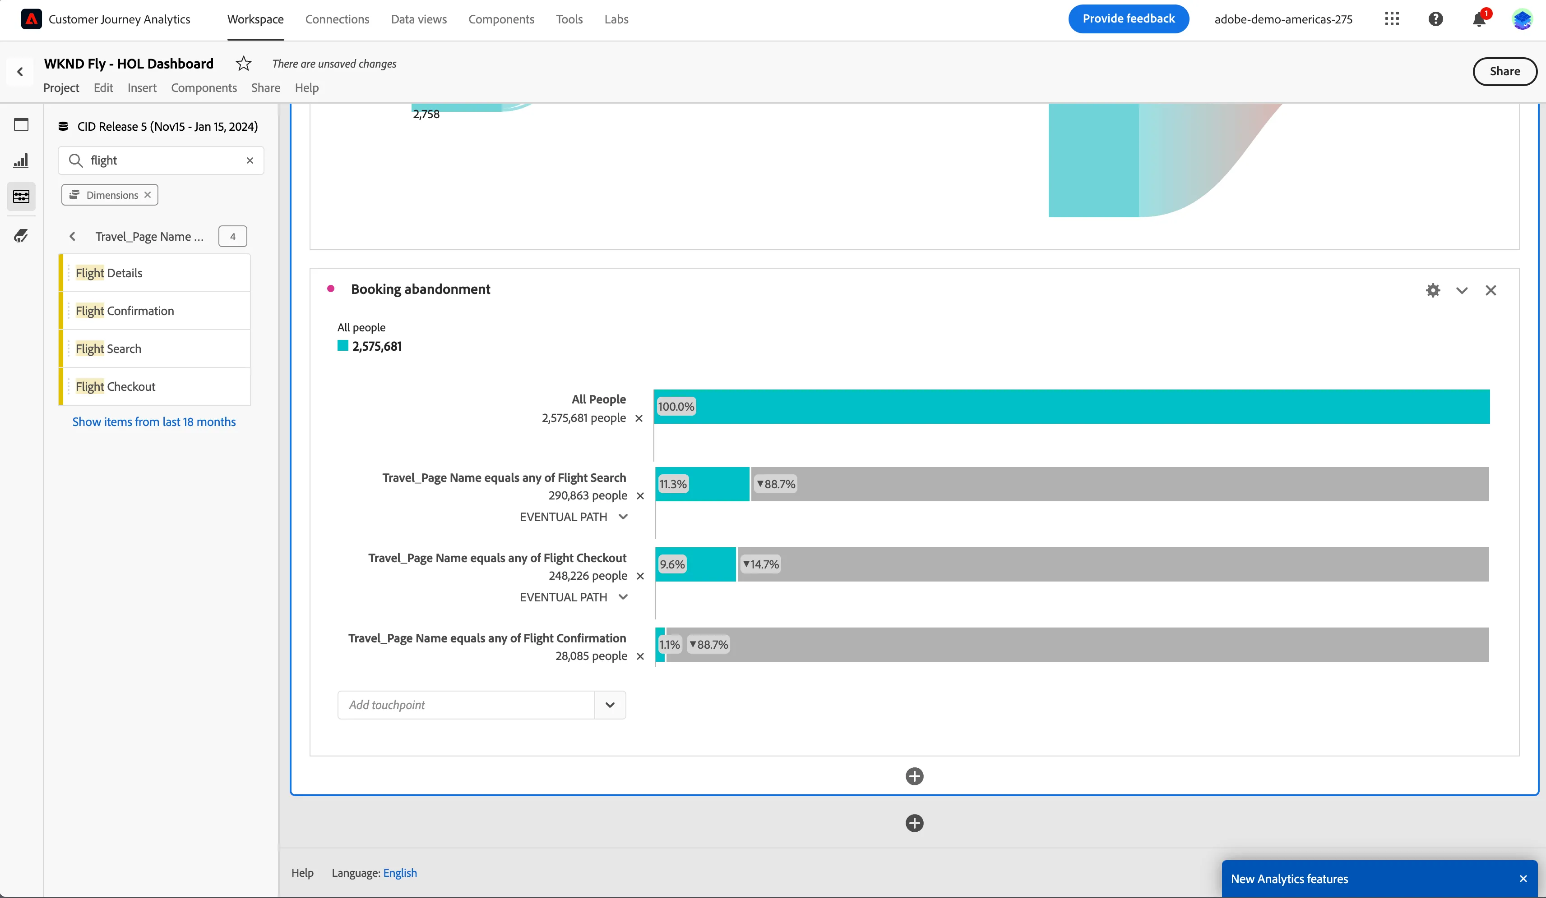Go back using the project arrow
Screen dimensions: 1546x898
(x=20, y=72)
